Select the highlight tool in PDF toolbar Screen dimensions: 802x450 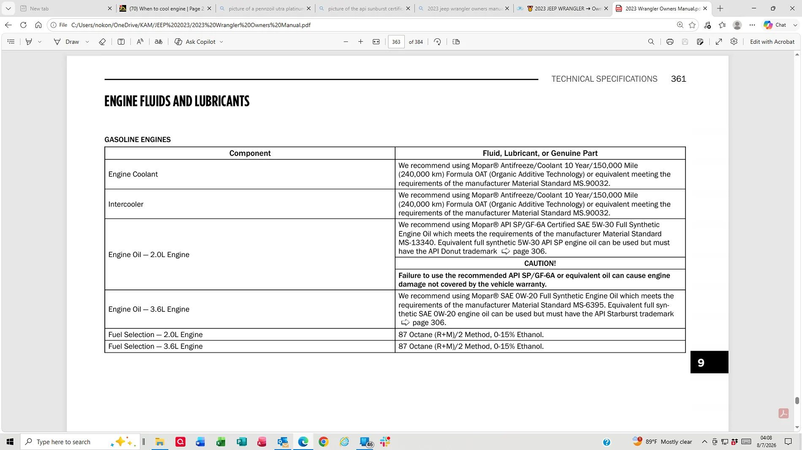coord(29,42)
